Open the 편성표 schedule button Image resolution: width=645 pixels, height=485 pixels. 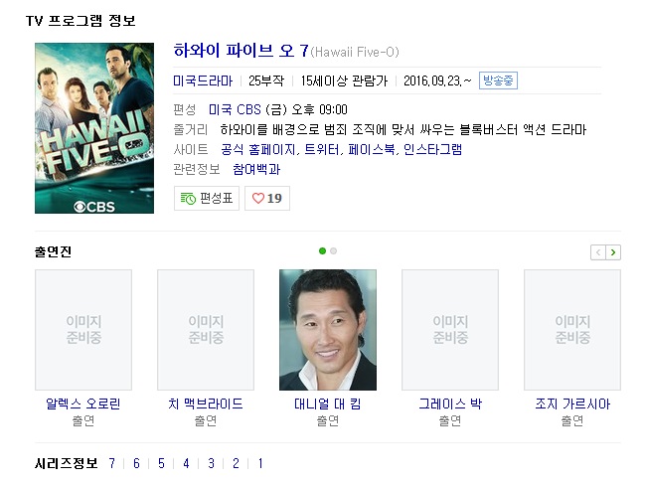[207, 199]
